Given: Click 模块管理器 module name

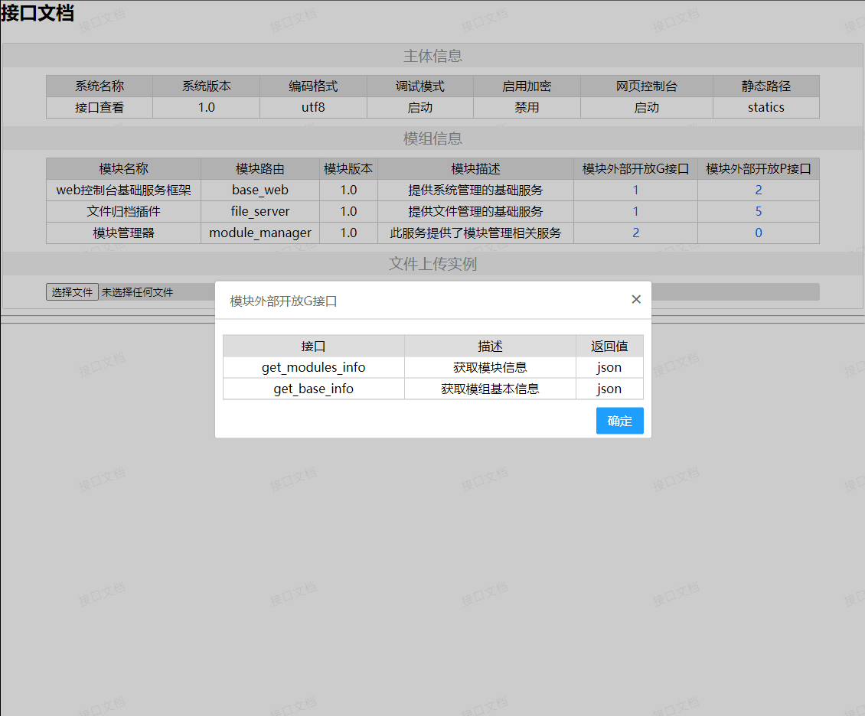Looking at the screenshot, I should coord(123,233).
